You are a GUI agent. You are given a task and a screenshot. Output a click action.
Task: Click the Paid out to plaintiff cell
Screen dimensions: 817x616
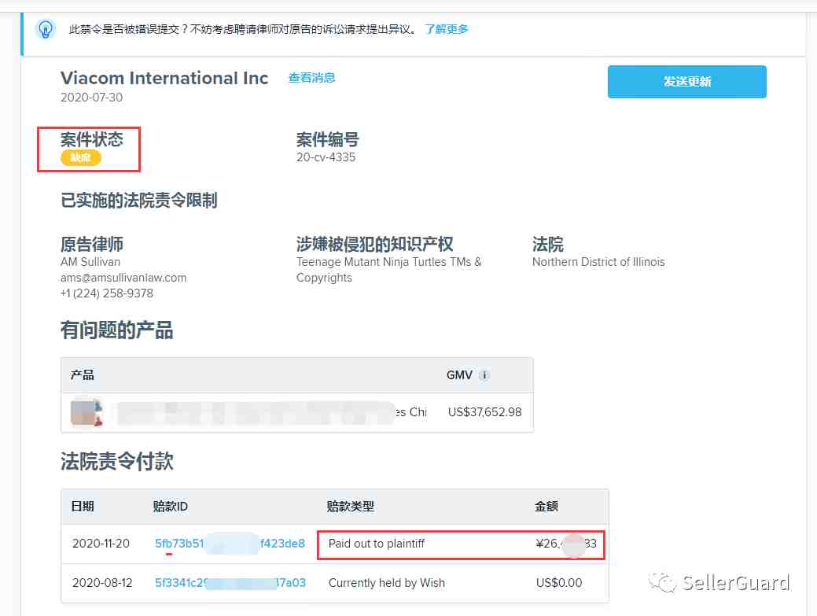tap(376, 544)
